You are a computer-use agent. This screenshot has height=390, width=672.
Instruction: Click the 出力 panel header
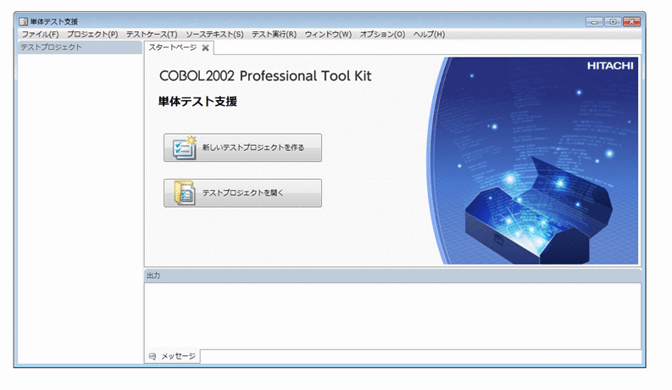coord(392,276)
